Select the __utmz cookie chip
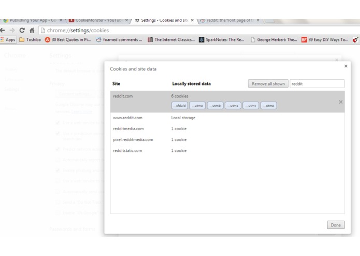360x256 pixels. [269, 106]
